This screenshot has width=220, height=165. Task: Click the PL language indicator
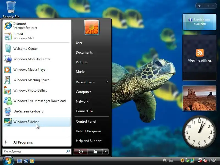tap(165, 160)
